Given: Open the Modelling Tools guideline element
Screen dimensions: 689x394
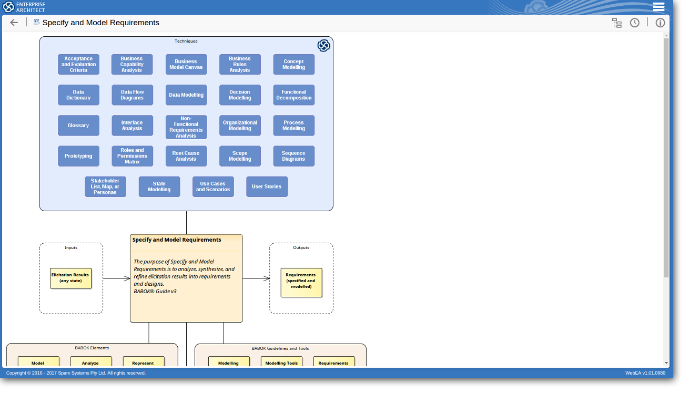Looking at the screenshot, I should 281,362.
